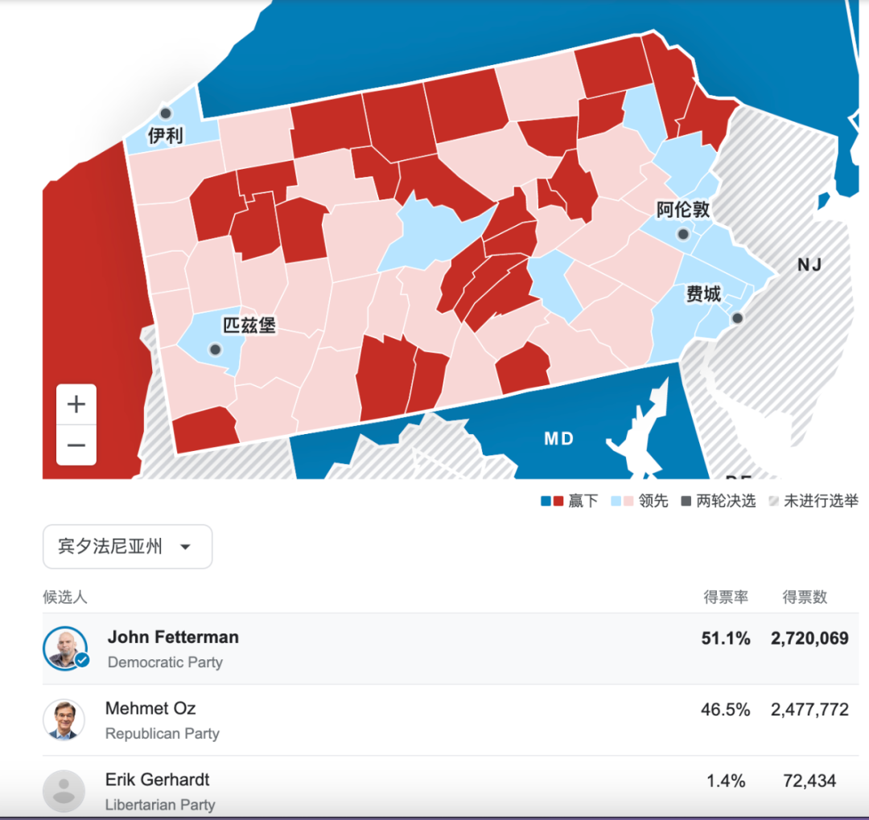Click the MD state label on map
The image size is (869, 820).
[x=558, y=439]
